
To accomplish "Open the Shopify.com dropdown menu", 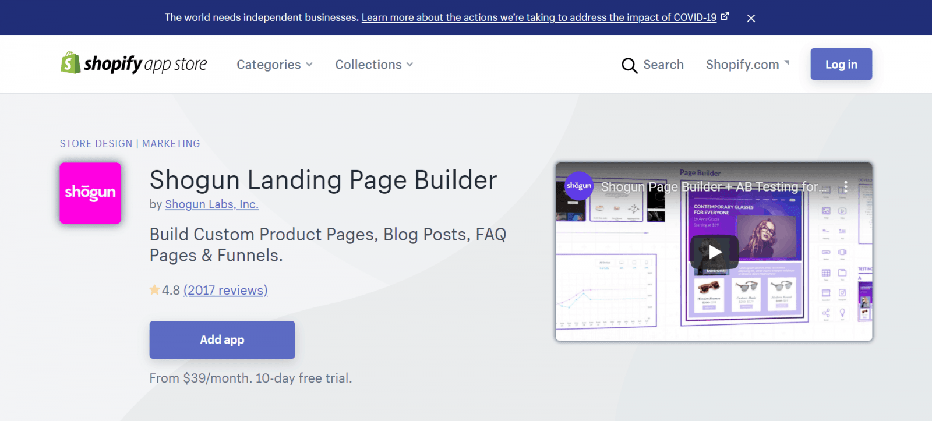I will (747, 65).
